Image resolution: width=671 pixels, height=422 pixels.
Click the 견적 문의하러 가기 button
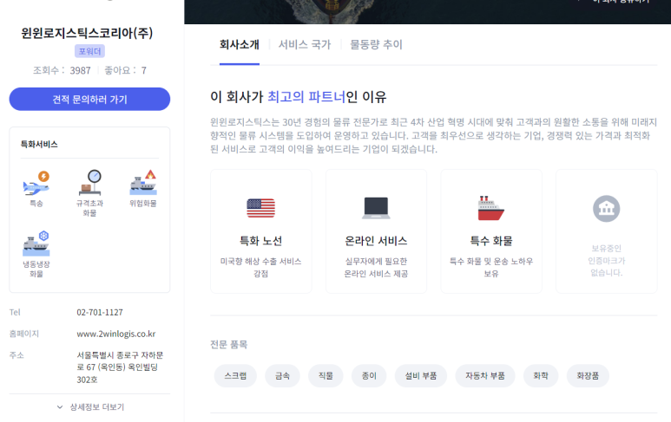(90, 99)
